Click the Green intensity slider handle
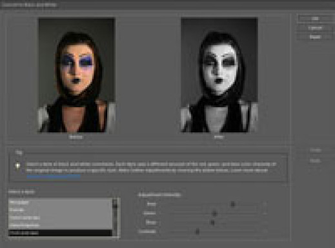Image resolution: width=335 pixels, height=248 pixels. click(x=214, y=213)
